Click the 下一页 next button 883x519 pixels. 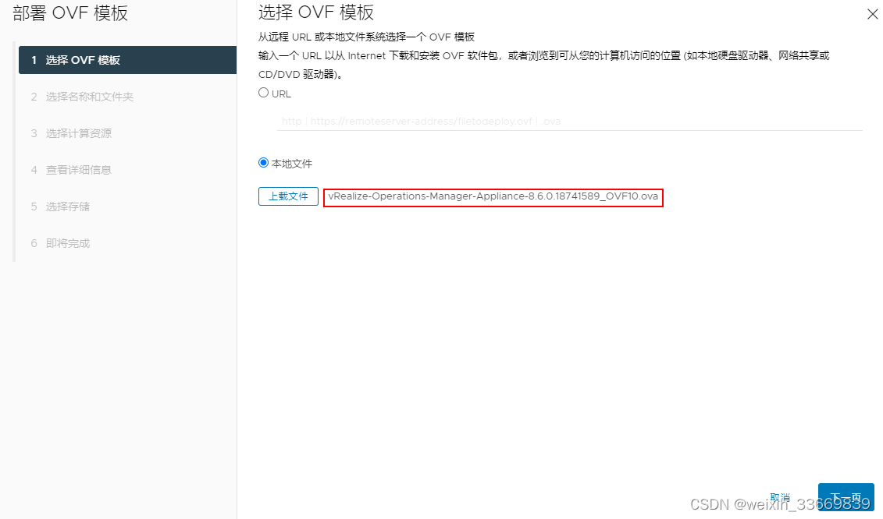coord(846,497)
